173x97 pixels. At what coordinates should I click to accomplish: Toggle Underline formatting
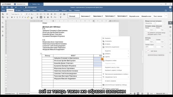pos(17,17)
